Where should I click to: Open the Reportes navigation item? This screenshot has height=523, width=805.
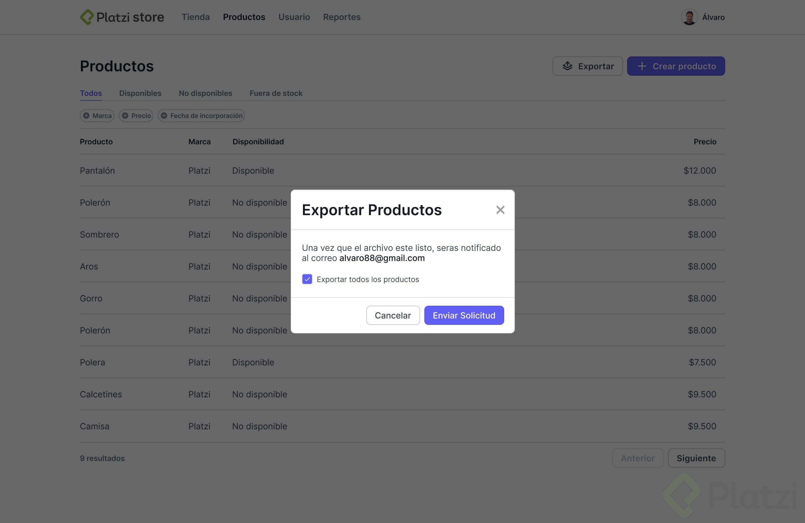(x=342, y=17)
